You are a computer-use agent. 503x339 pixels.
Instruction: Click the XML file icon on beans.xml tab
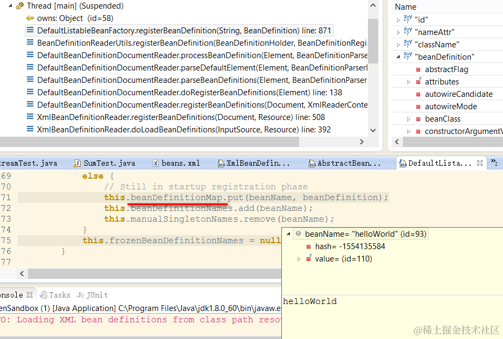[x=155, y=163]
